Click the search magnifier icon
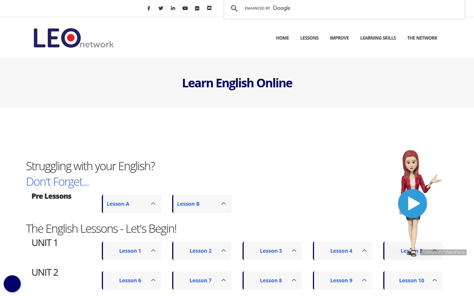Image resolution: width=474 pixels, height=296 pixels. point(234,8)
